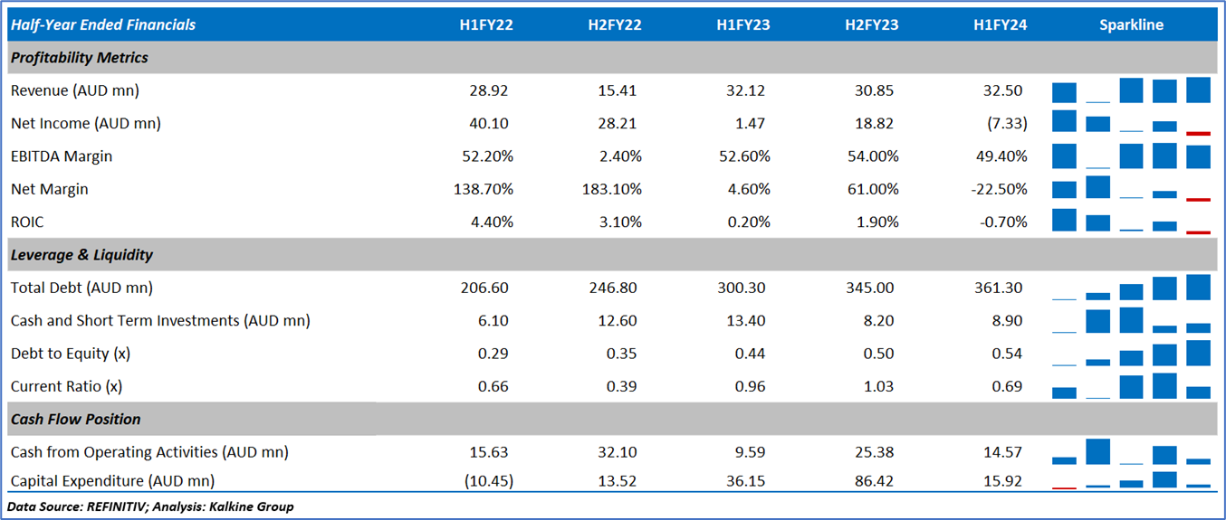Click the Net Income sparkline chart
The height and width of the screenshot is (520, 1226).
[x=1131, y=123]
